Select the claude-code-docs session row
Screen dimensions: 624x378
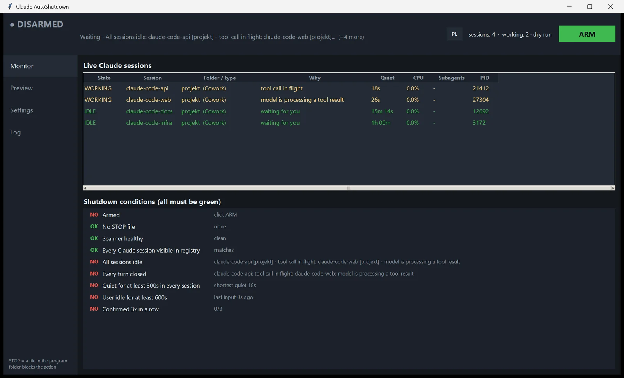[x=291, y=111]
